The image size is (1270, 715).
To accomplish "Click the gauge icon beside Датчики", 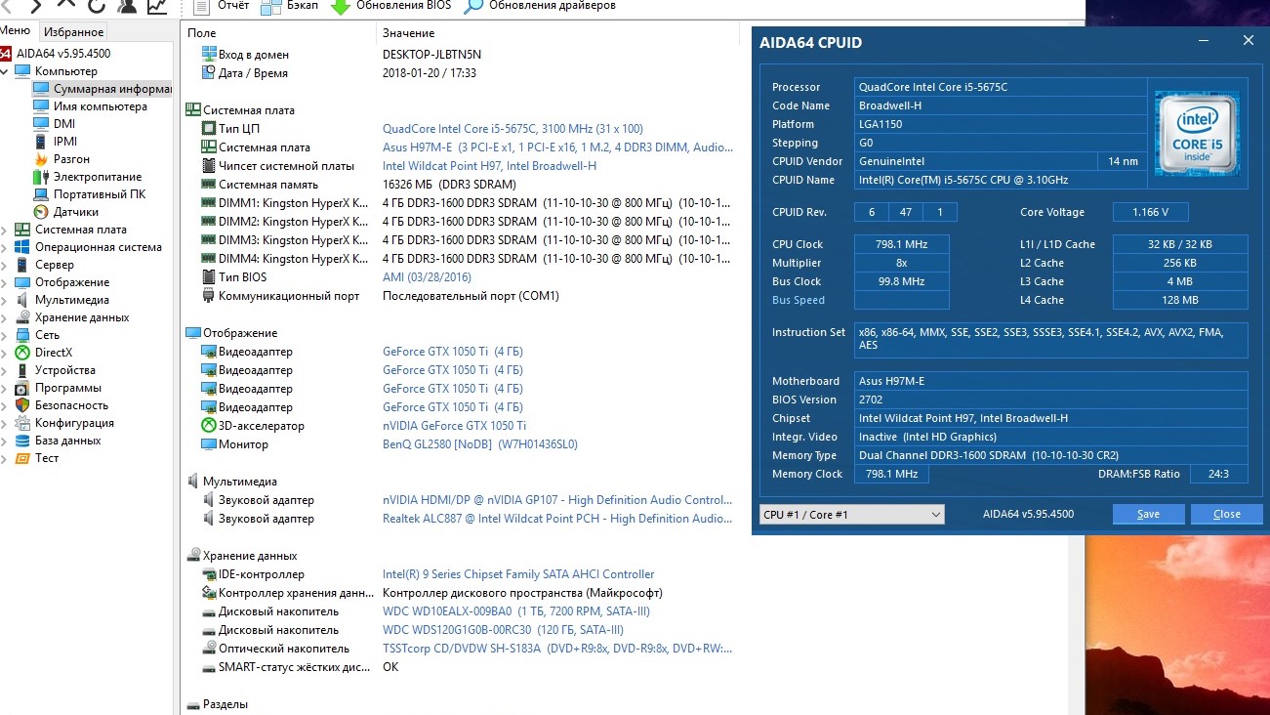I will 41,212.
